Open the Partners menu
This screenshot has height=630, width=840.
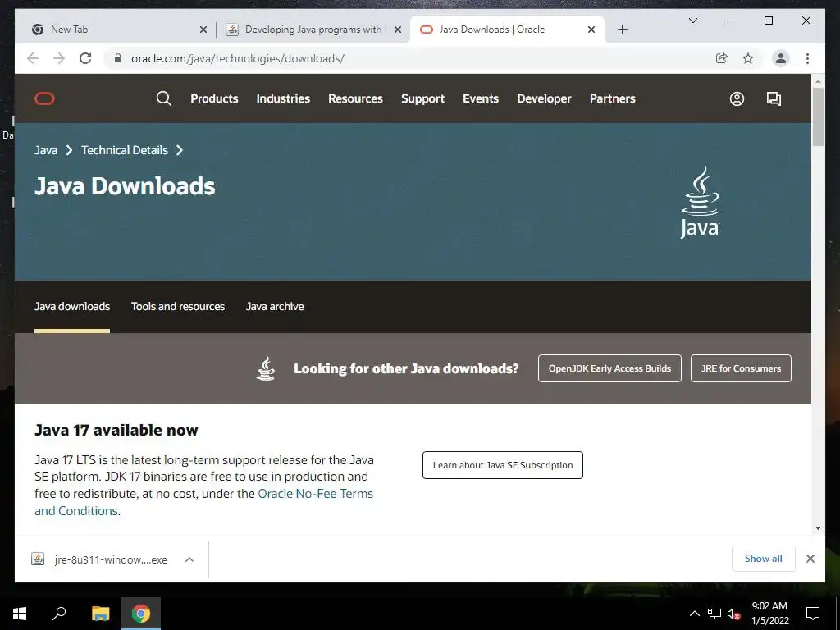612,98
